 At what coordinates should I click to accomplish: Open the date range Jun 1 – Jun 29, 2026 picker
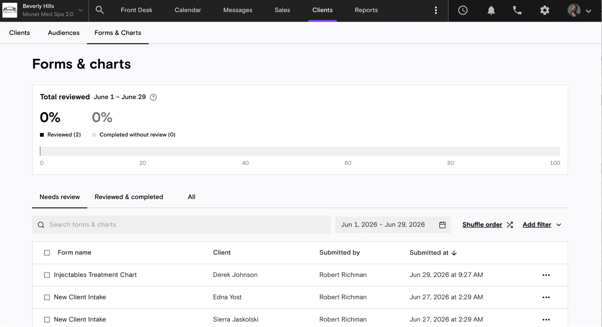click(393, 225)
